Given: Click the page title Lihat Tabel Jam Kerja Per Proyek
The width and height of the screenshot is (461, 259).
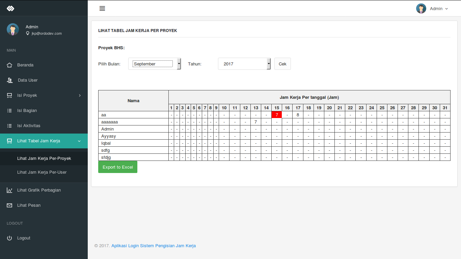Looking at the screenshot, I should click(x=138, y=30).
